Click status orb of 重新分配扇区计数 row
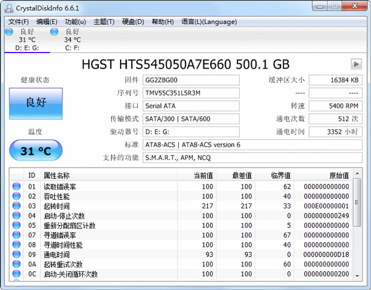Screen dimensions: 371x290 tap(17, 225)
